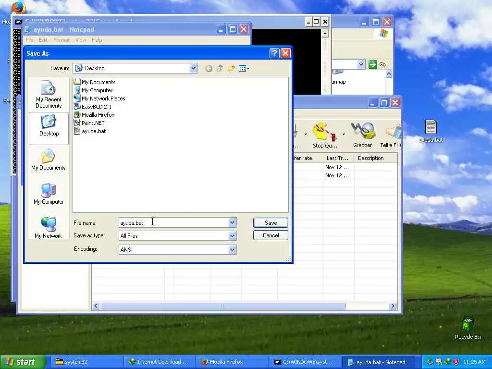Screen dimensions: 492x369
Task: Select ayuda.bat icon on desktop
Action: [431, 131]
